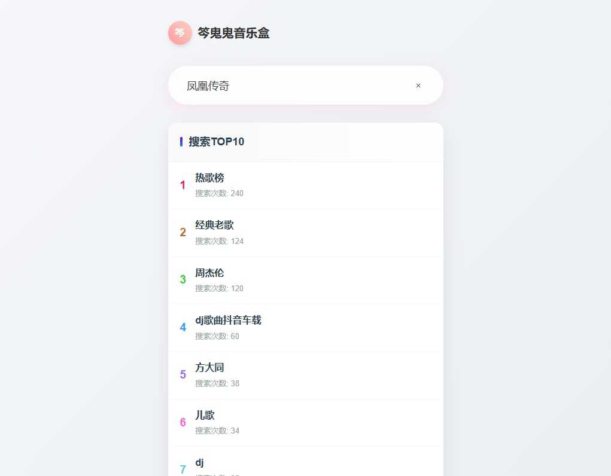Viewport: 611px width, 476px height.
Task: Select the 儿歌 trending item
Action: pos(205,415)
